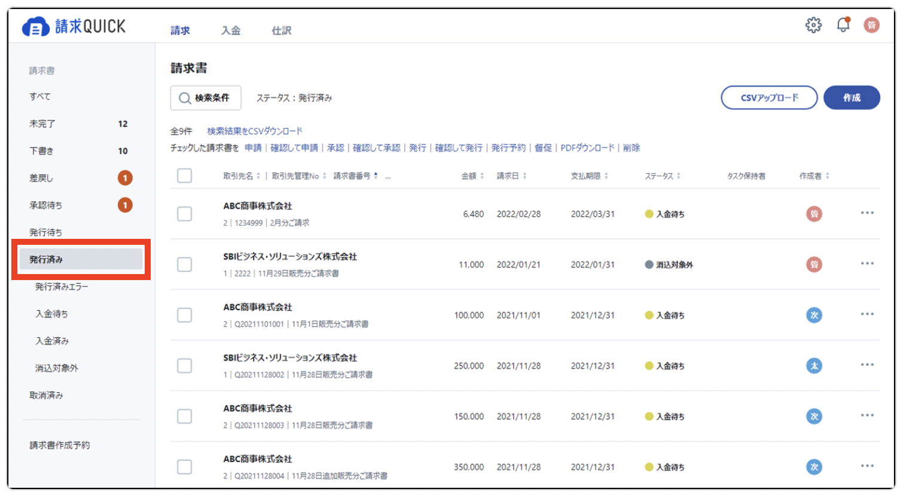Click creator avatar on the 11,000 row
Viewport: 903px width, 498px height.
tap(814, 265)
